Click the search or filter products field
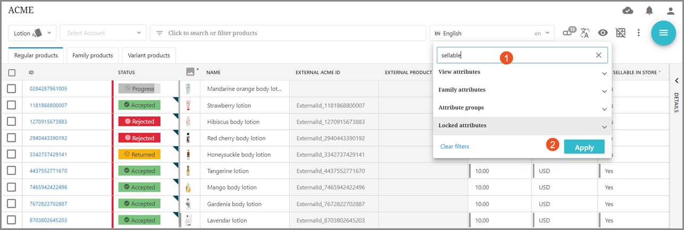The height and width of the screenshot is (230, 684). tap(287, 33)
